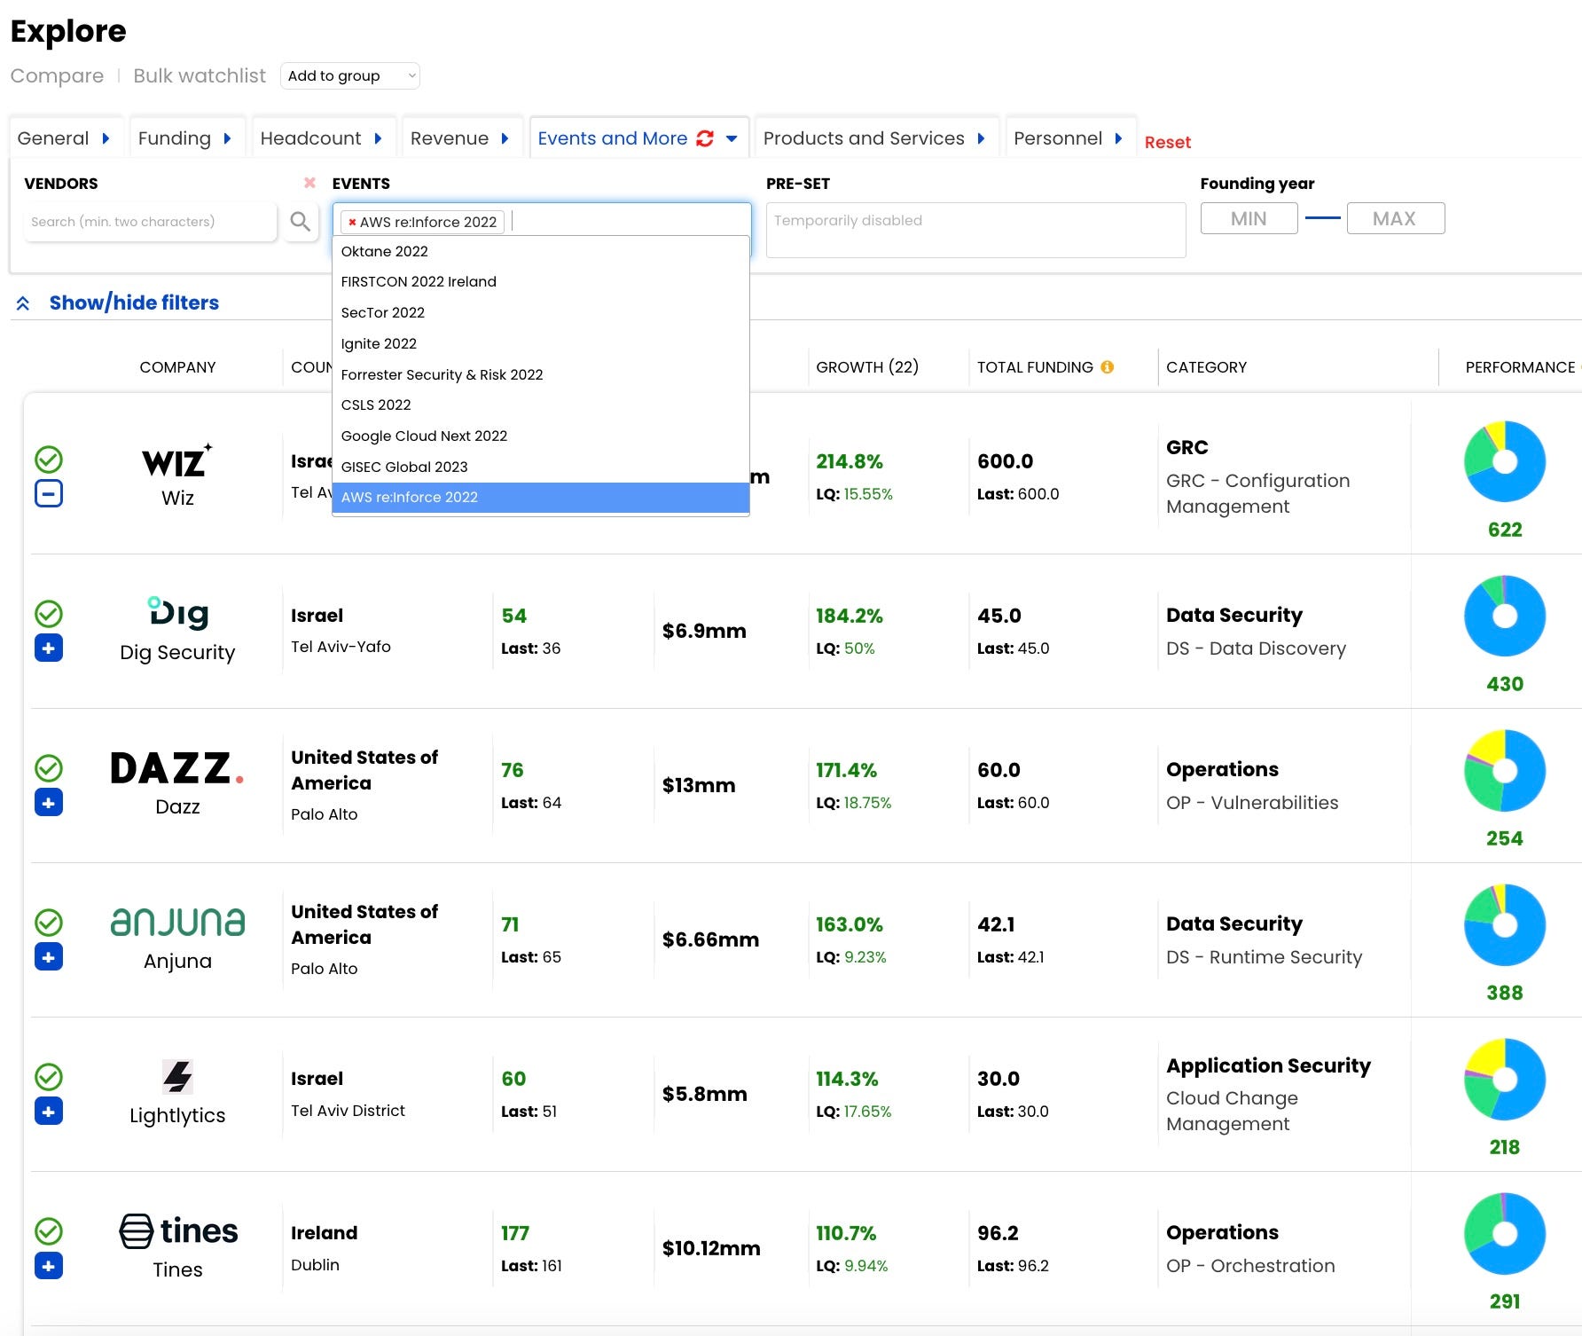Click the Dig Security logo
This screenshot has width=1582, height=1336.
[x=177, y=613]
